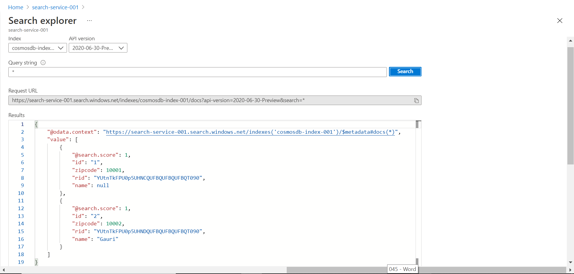Click the @search.score key on line 5
The width and height of the screenshot is (574, 274).
[x=95, y=155]
